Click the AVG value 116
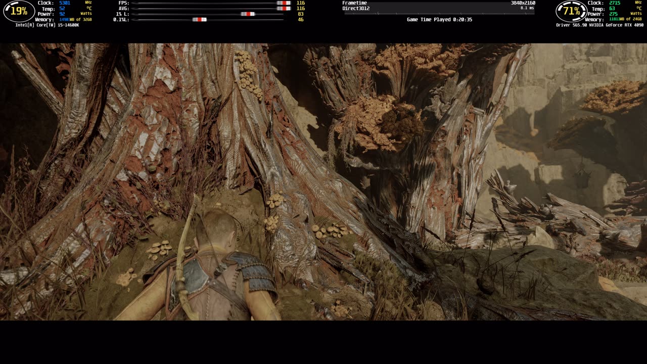The width and height of the screenshot is (647, 364). (301, 9)
